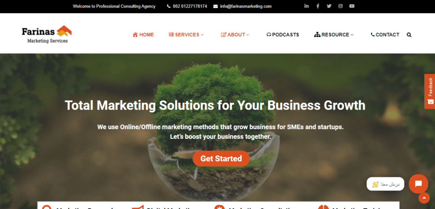The height and width of the screenshot is (209, 435).
Task: Expand the Services dropdown menu
Action: (186, 35)
